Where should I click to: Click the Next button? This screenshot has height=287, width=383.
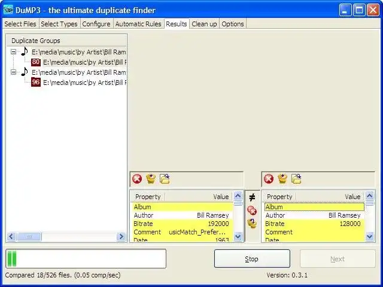[x=338, y=259]
